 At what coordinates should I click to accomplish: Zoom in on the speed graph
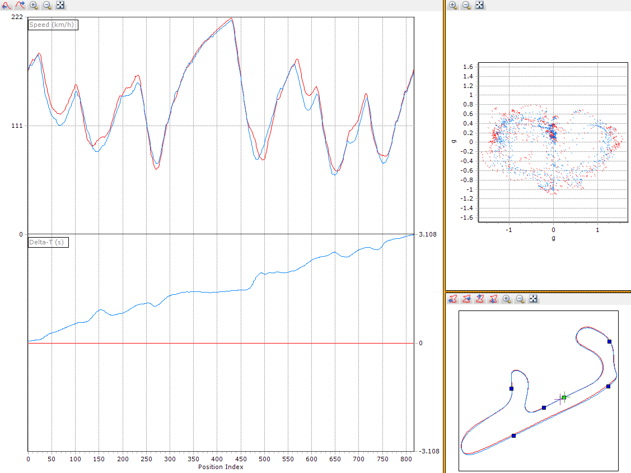pos(34,5)
